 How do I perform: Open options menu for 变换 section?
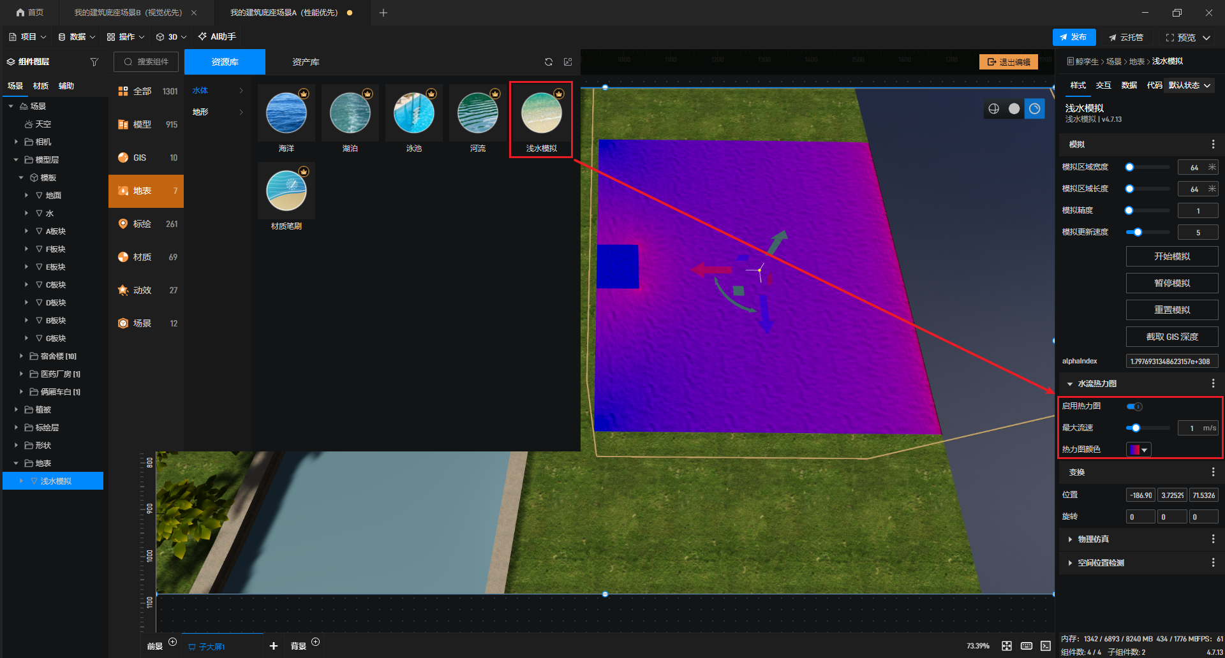pyautogui.click(x=1213, y=472)
